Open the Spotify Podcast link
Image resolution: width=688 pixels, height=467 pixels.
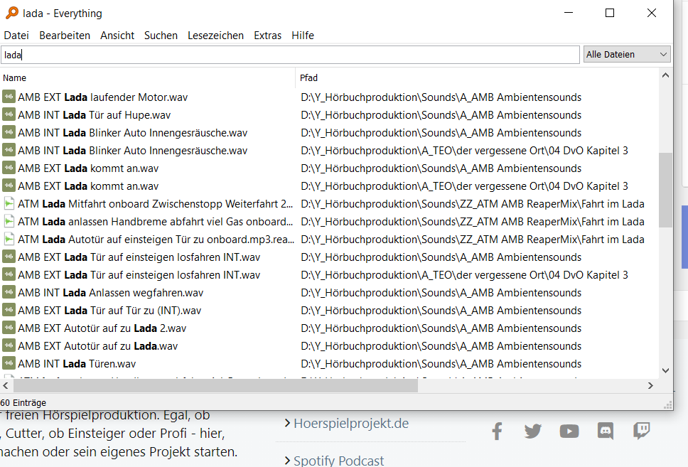click(x=338, y=461)
